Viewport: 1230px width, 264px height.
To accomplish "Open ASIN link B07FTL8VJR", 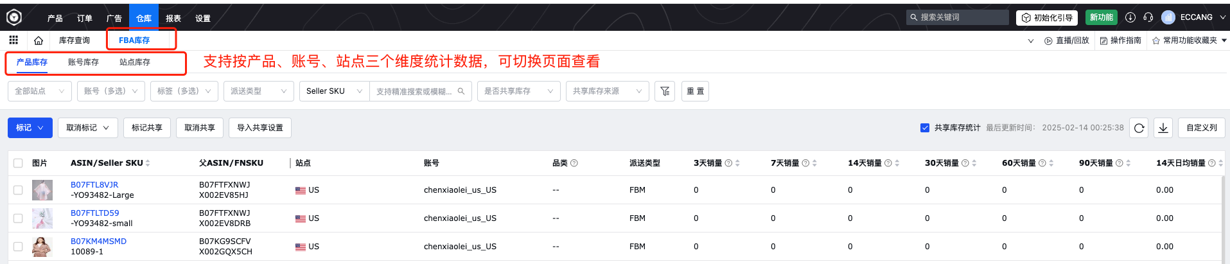I will (x=94, y=185).
